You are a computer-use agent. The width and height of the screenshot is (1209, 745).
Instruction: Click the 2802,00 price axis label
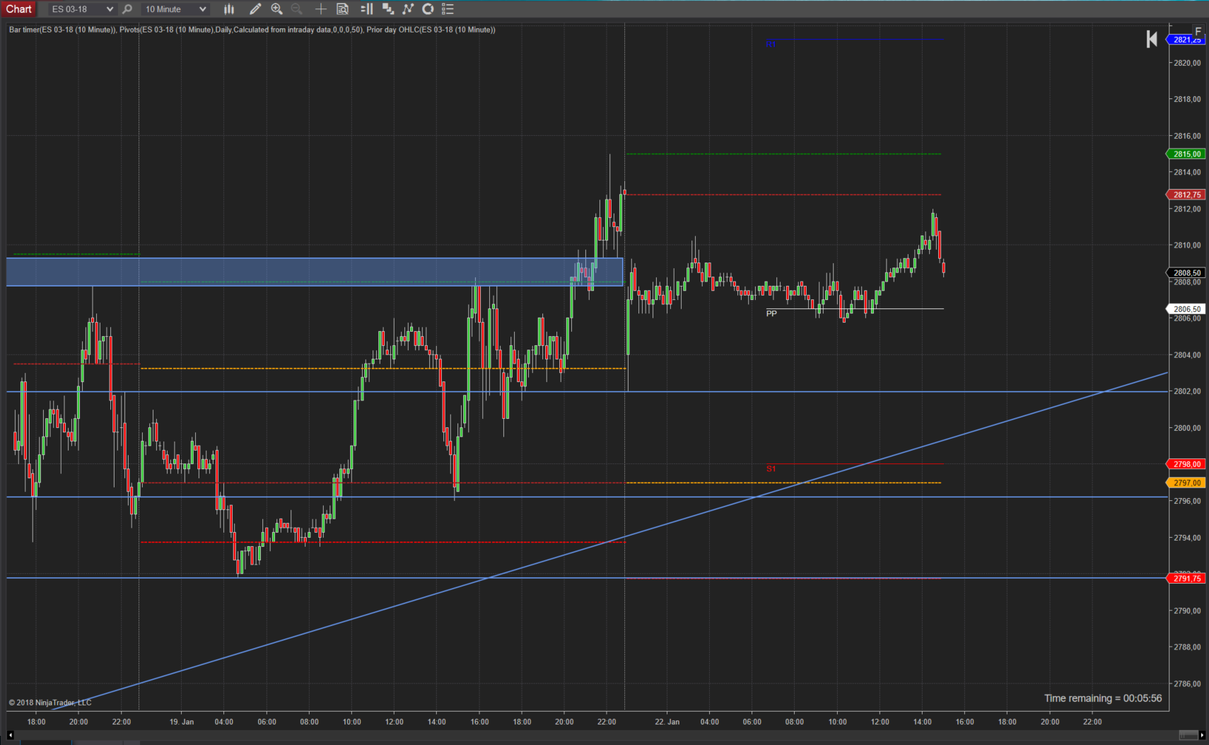click(1187, 391)
